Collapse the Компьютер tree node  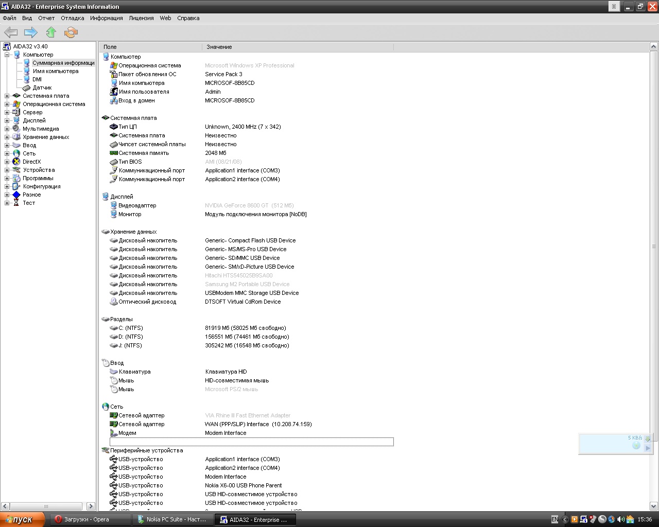pyautogui.click(x=7, y=55)
